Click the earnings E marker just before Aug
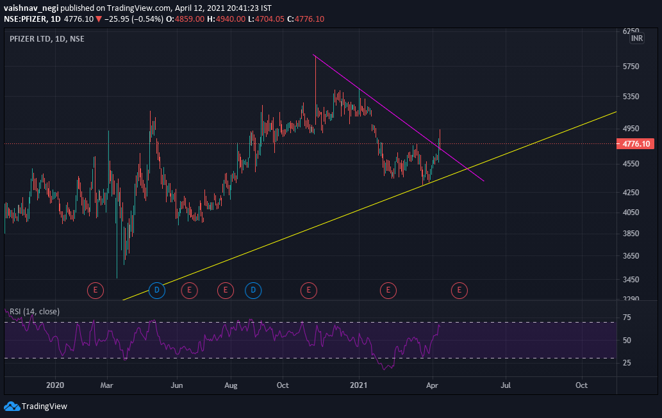The width and height of the screenshot is (662, 418). click(226, 290)
